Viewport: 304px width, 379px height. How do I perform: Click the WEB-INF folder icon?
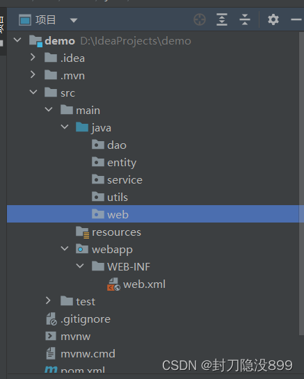98,266
